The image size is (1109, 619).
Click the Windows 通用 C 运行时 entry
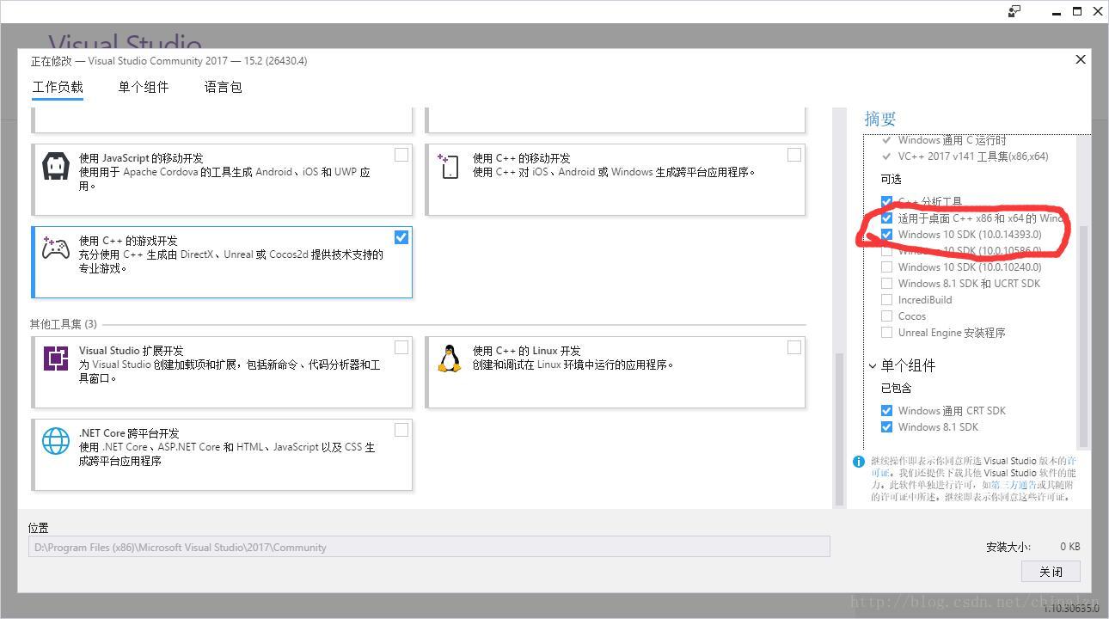coord(952,140)
